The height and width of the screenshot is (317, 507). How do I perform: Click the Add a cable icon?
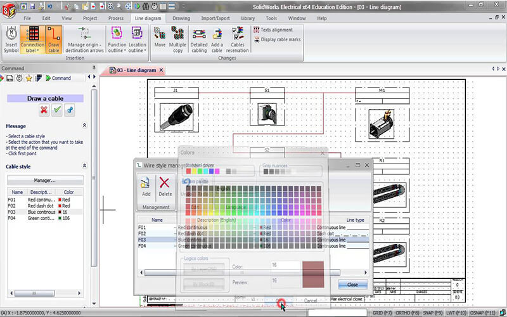click(217, 39)
